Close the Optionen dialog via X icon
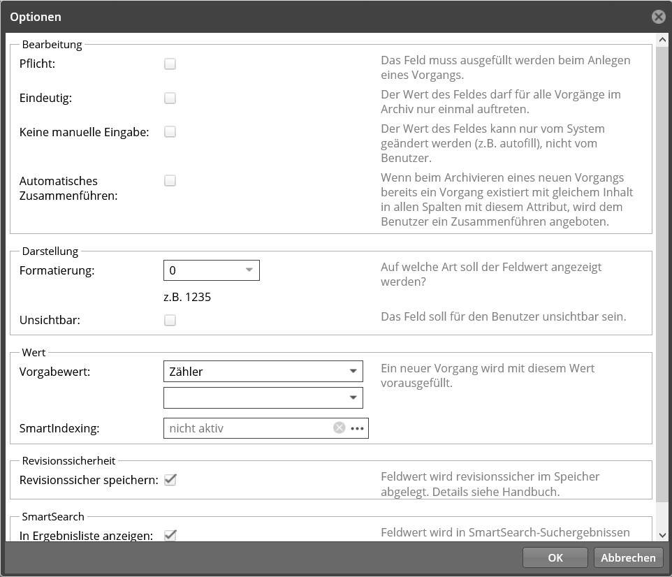The height and width of the screenshot is (577, 672). click(x=659, y=17)
